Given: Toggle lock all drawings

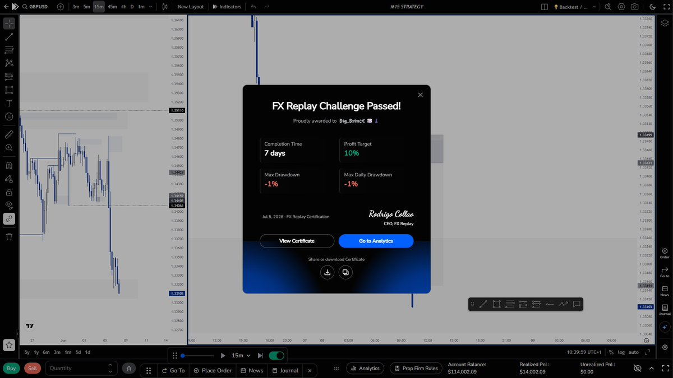Looking at the screenshot, I should point(9,192).
